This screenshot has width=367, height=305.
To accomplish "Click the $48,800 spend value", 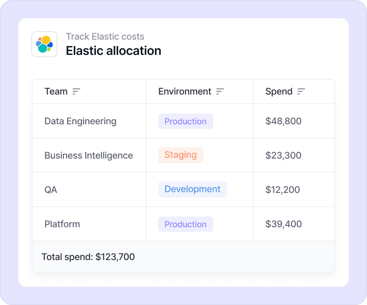I will [x=283, y=121].
